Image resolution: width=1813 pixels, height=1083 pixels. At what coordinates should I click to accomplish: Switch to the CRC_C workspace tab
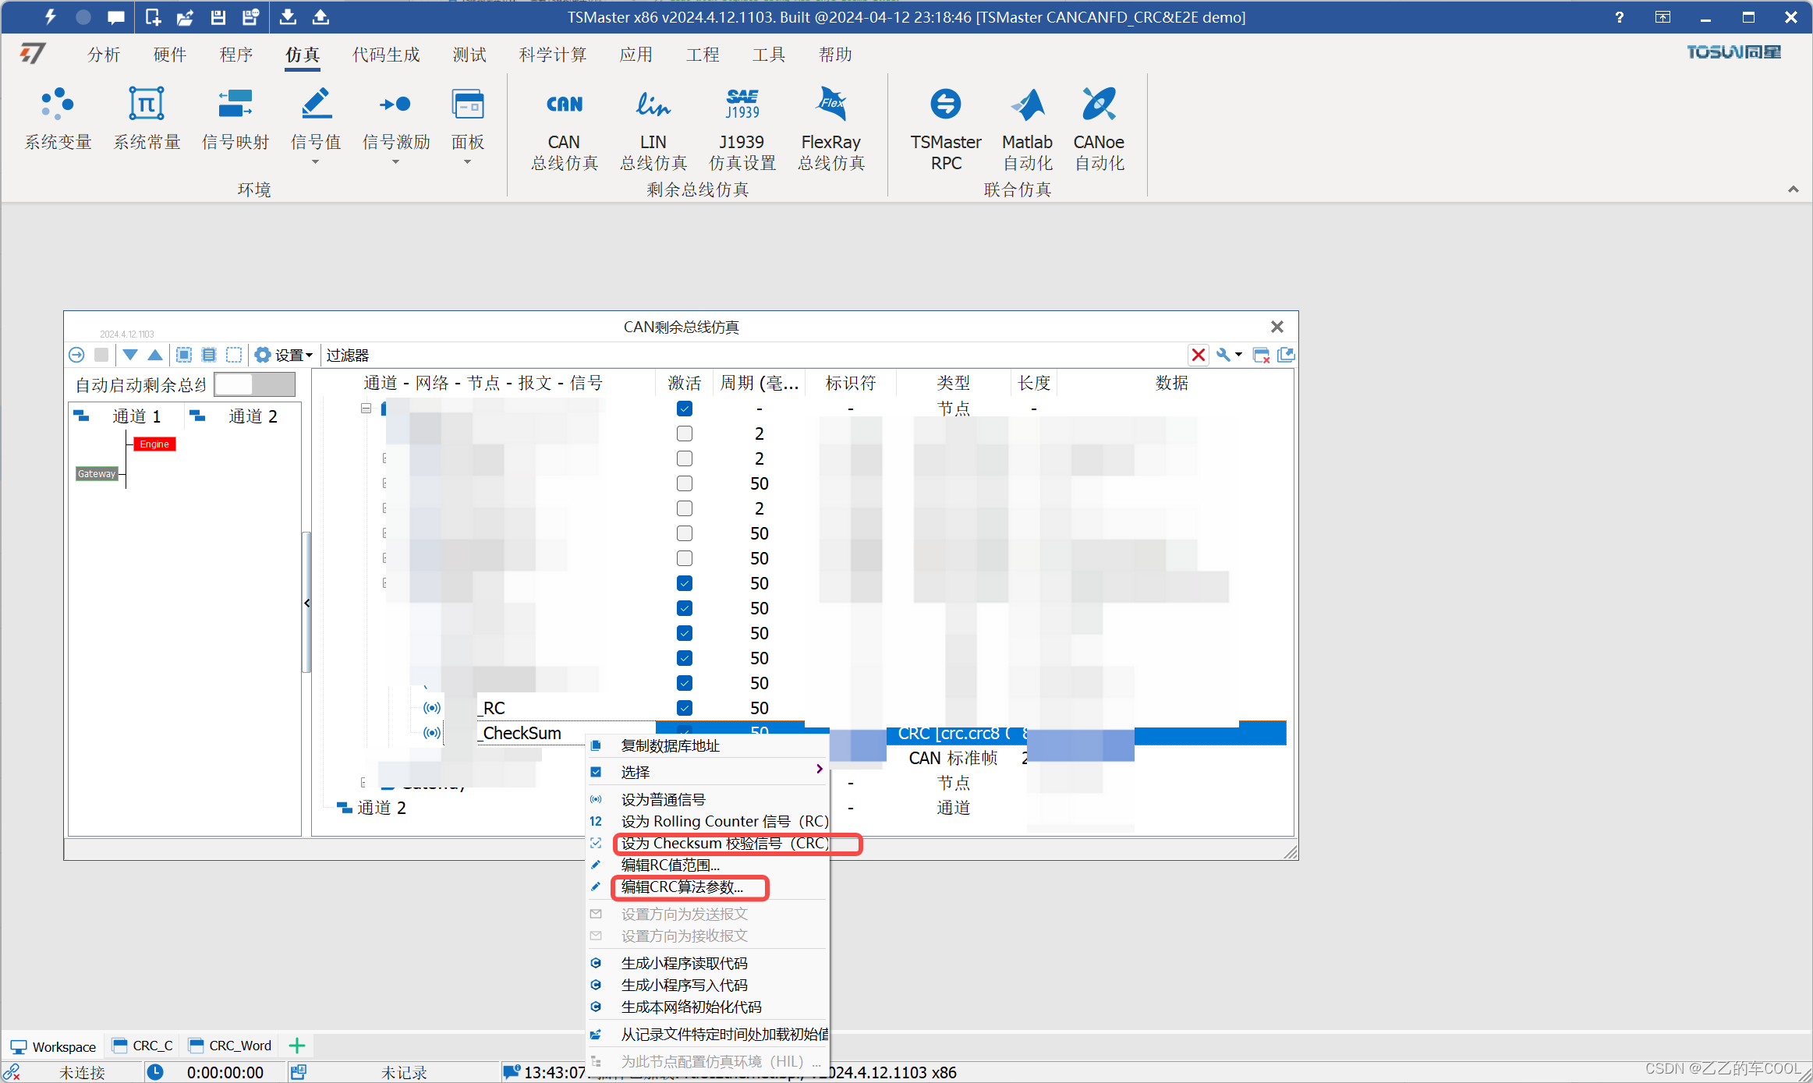pos(143,1046)
